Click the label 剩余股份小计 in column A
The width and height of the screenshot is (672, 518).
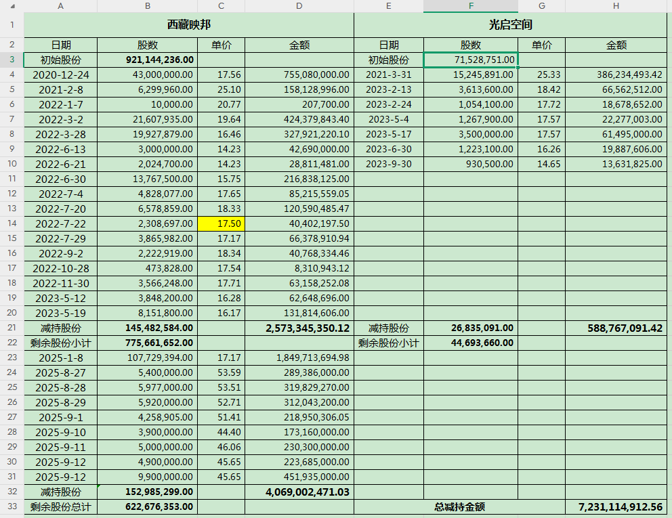[x=60, y=343]
